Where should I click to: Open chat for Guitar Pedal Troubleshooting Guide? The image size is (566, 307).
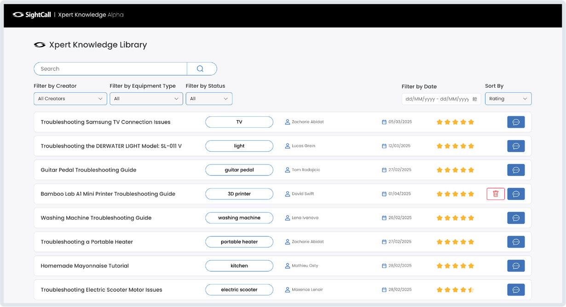click(x=516, y=170)
